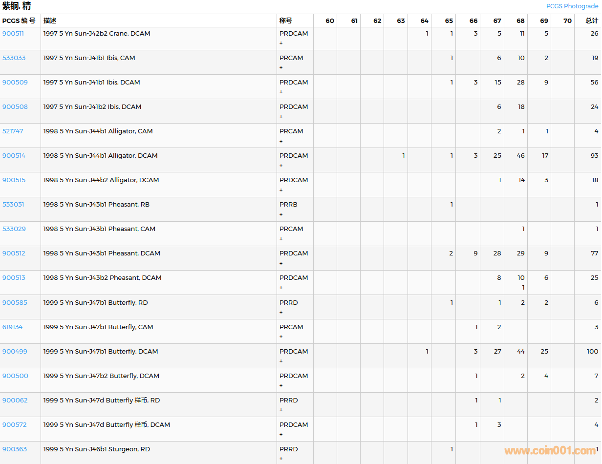Open PCGS number 900512 Pheasant DCAM
The height and width of the screenshot is (464, 602).
point(14,253)
